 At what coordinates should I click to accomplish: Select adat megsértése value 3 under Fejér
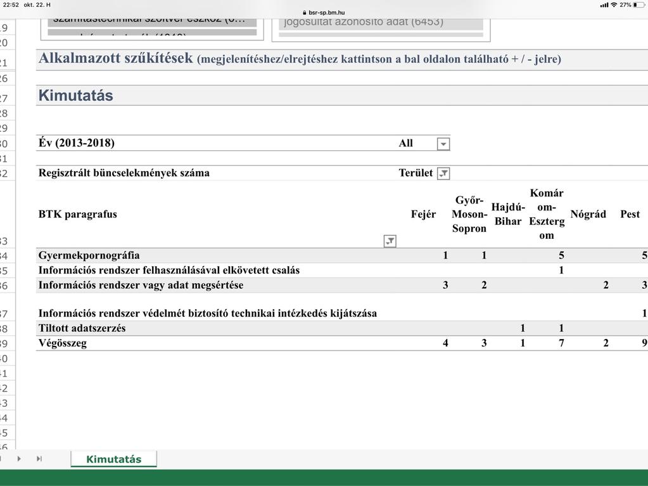[x=445, y=285]
